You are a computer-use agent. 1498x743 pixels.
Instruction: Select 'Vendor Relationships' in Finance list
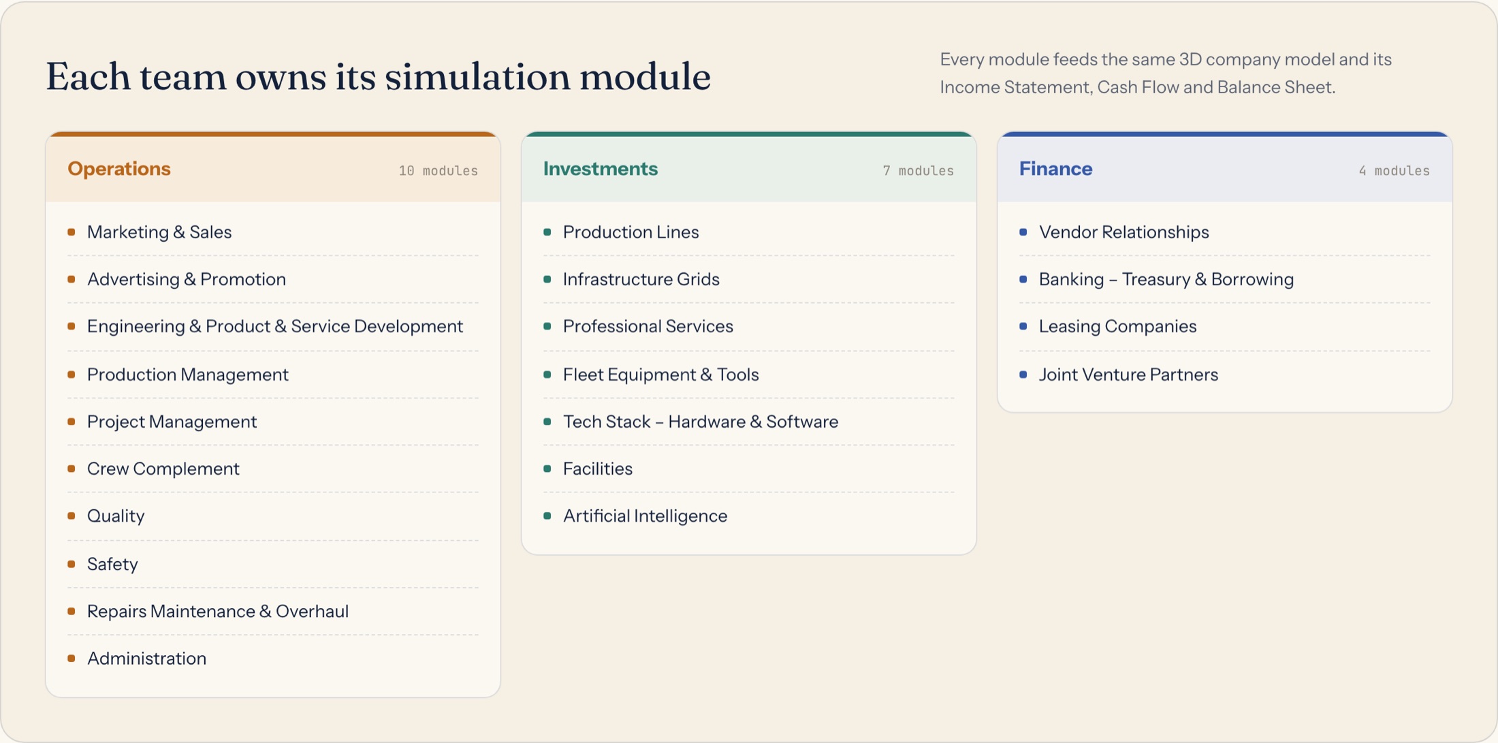pyautogui.click(x=1224, y=232)
